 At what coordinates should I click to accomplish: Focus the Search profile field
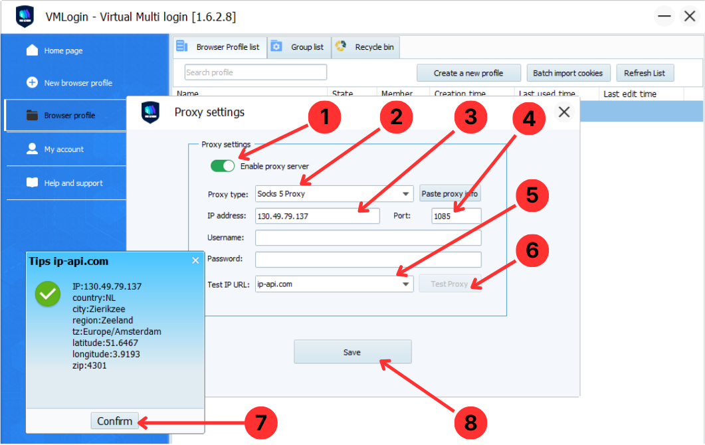click(255, 72)
